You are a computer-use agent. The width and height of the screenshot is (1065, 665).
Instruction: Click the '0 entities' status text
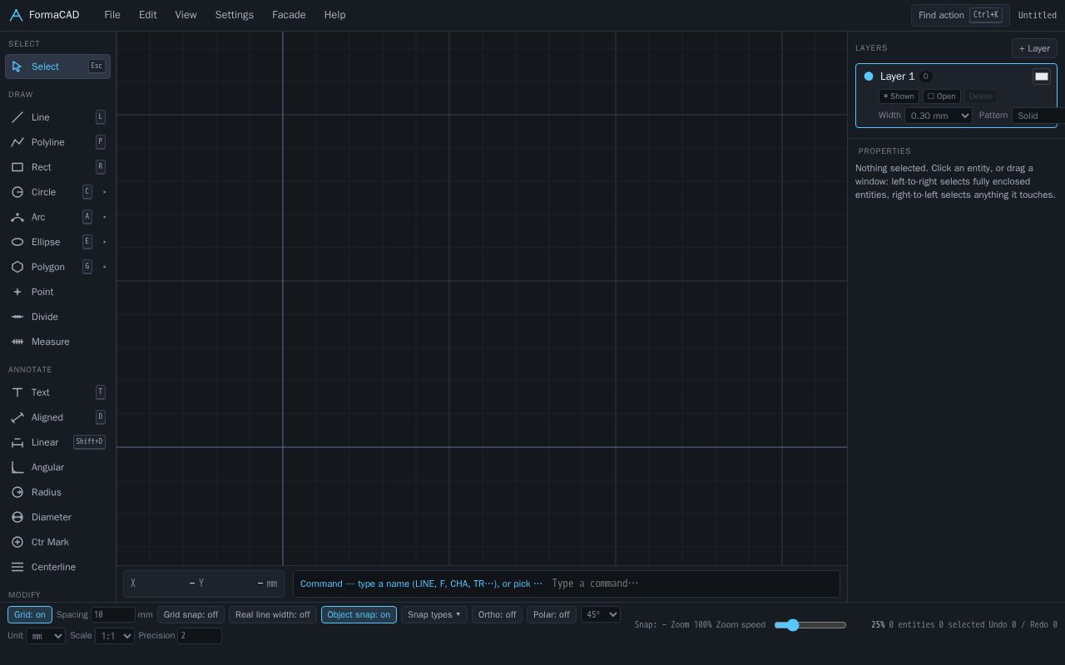tap(912, 624)
